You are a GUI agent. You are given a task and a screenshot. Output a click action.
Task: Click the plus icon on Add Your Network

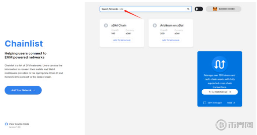(34, 90)
